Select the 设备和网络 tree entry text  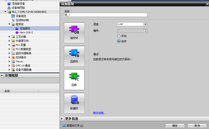pyautogui.click(x=18, y=8)
